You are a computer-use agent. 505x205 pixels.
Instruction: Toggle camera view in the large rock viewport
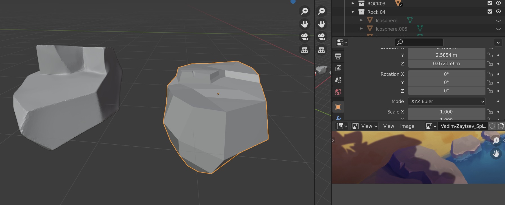coord(305,37)
